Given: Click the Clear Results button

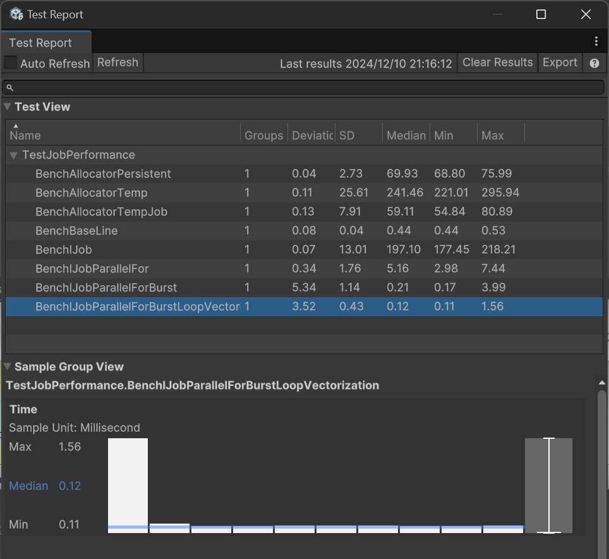Looking at the screenshot, I should pyautogui.click(x=497, y=63).
